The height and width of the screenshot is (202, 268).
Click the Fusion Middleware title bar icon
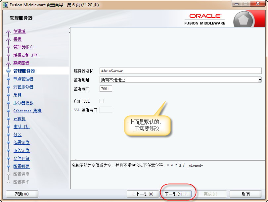(x=5, y=5)
